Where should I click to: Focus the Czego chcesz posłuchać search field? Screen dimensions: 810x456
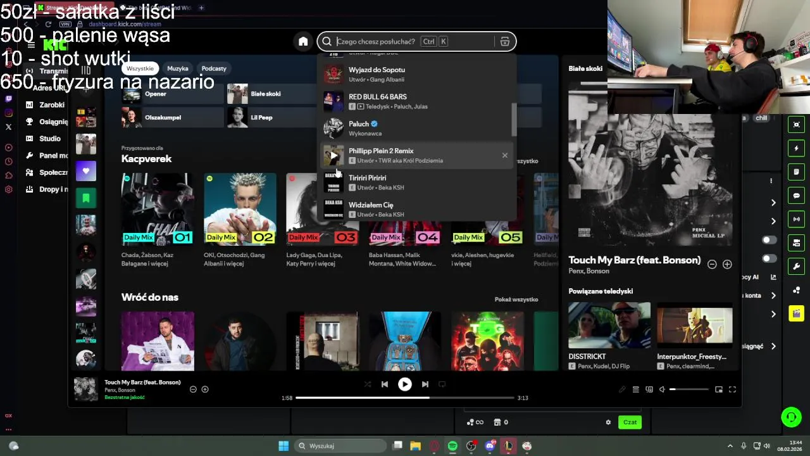416,42
